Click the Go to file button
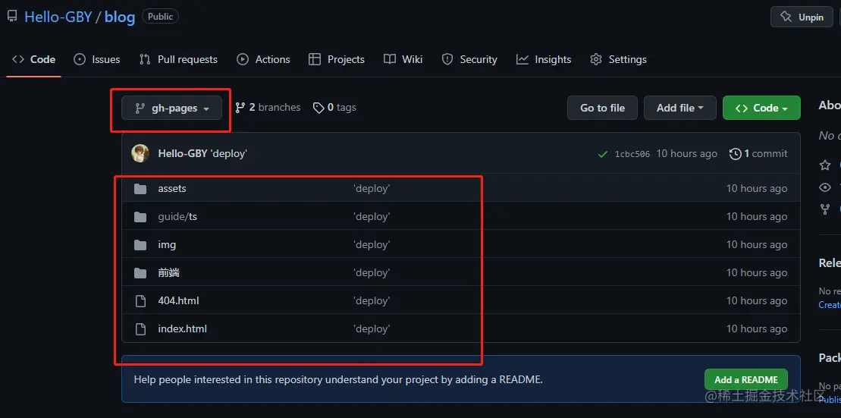This screenshot has height=418, width=841. 602,108
